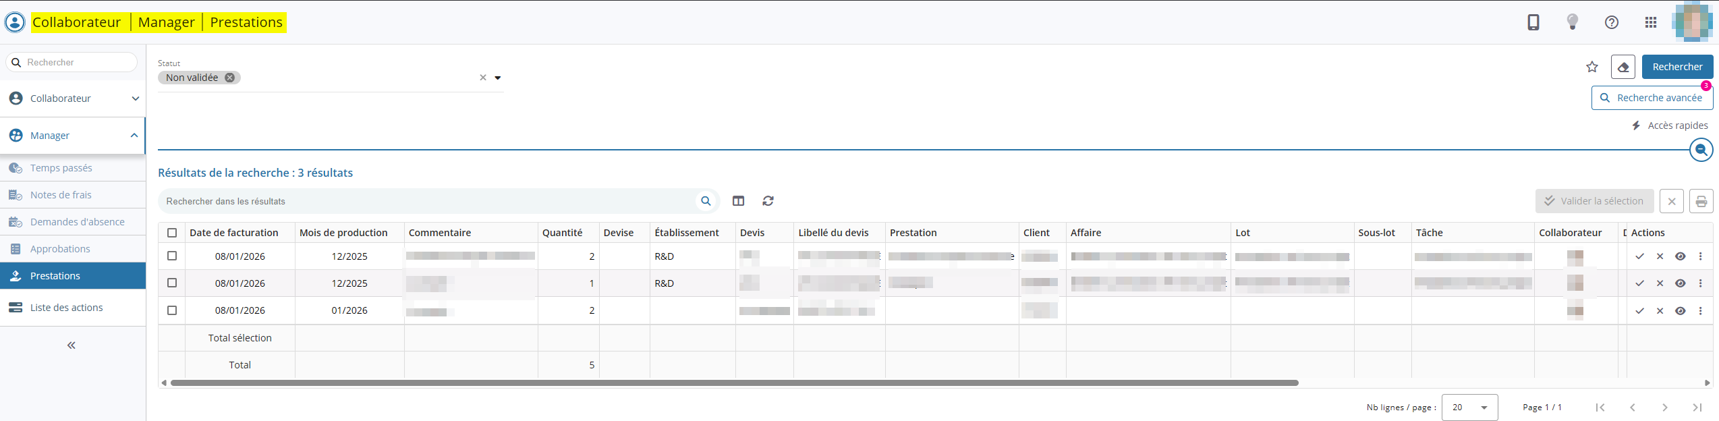
Task: Click the mobile device icon in header
Action: [1533, 22]
